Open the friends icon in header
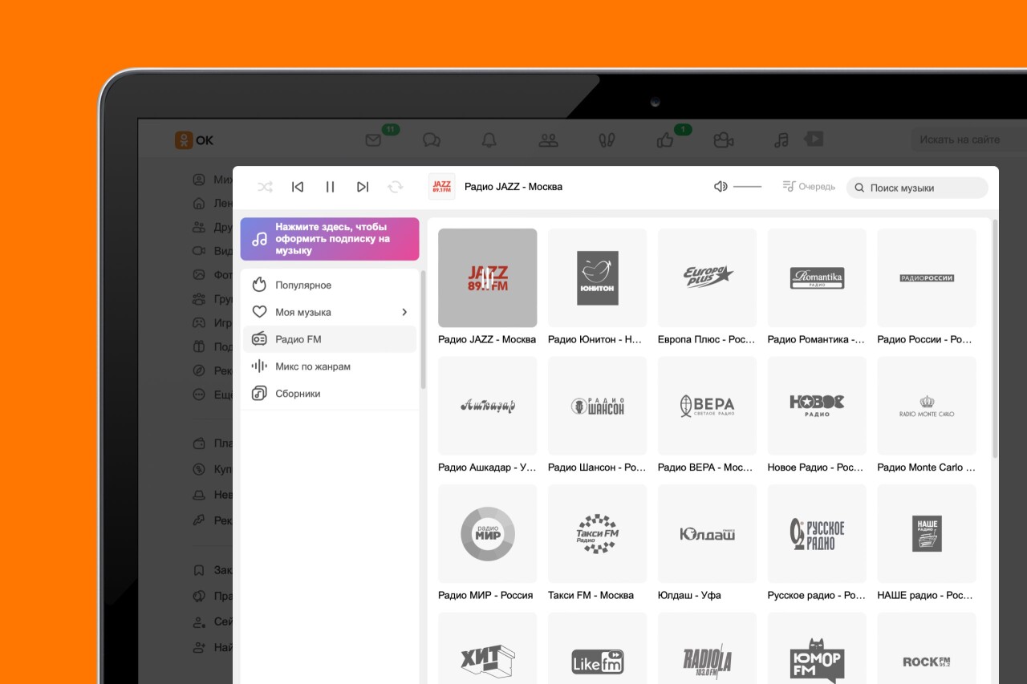 point(549,140)
